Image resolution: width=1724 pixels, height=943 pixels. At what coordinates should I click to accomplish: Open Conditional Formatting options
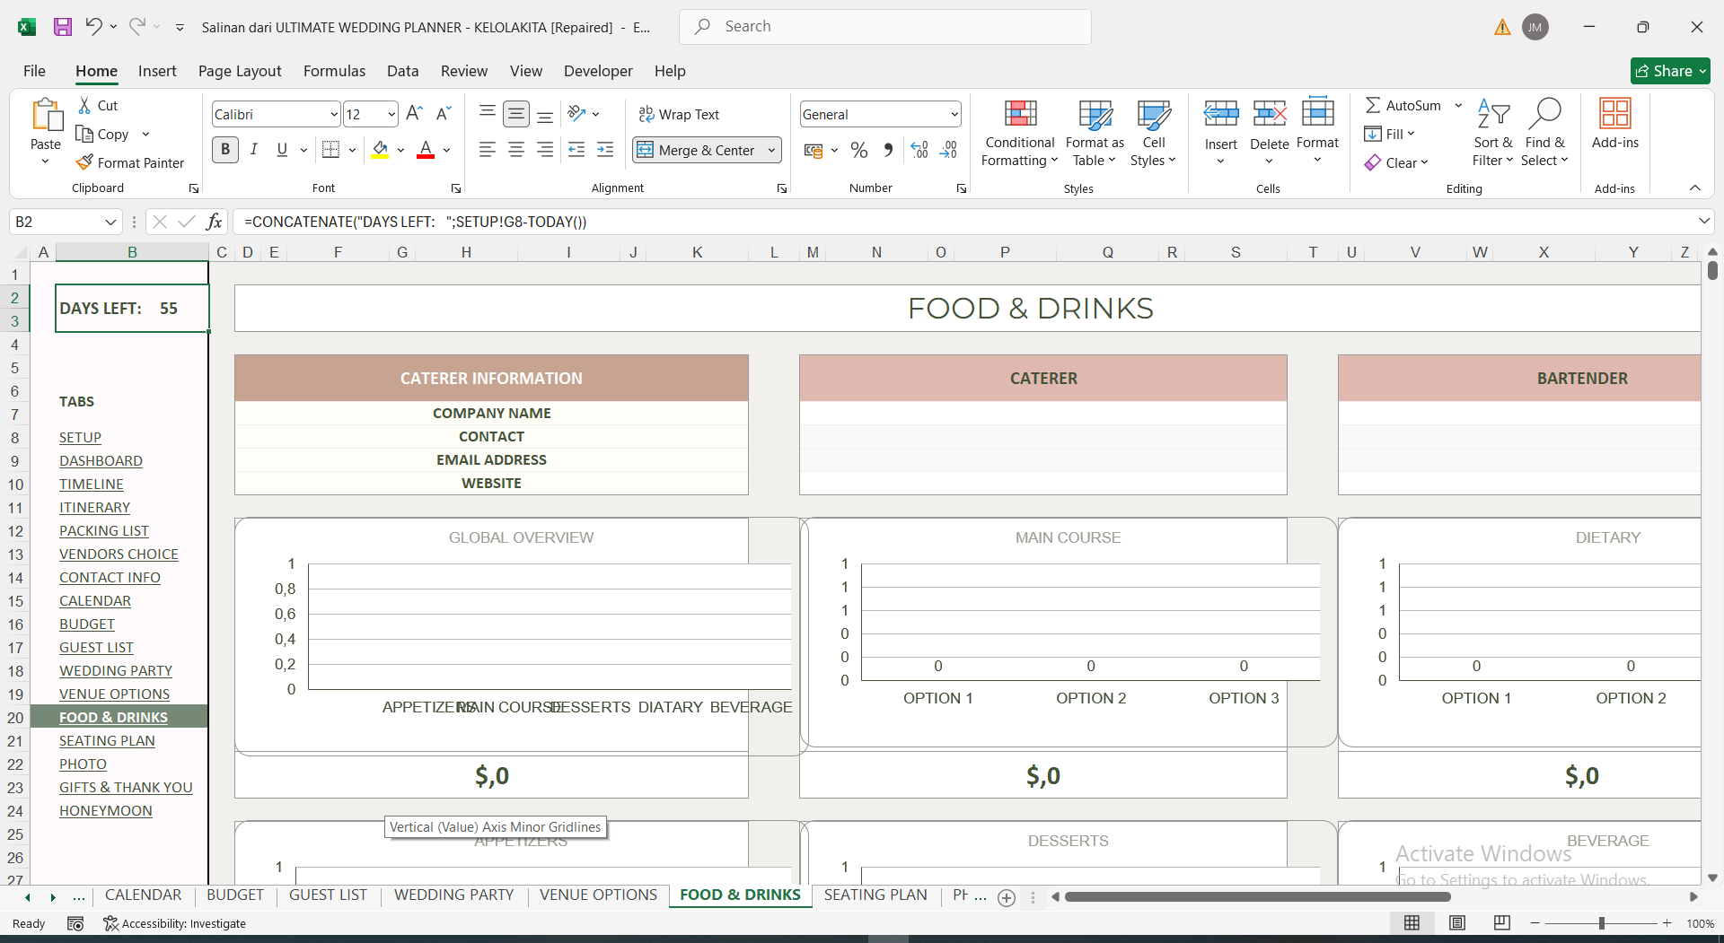click(1020, 133)
